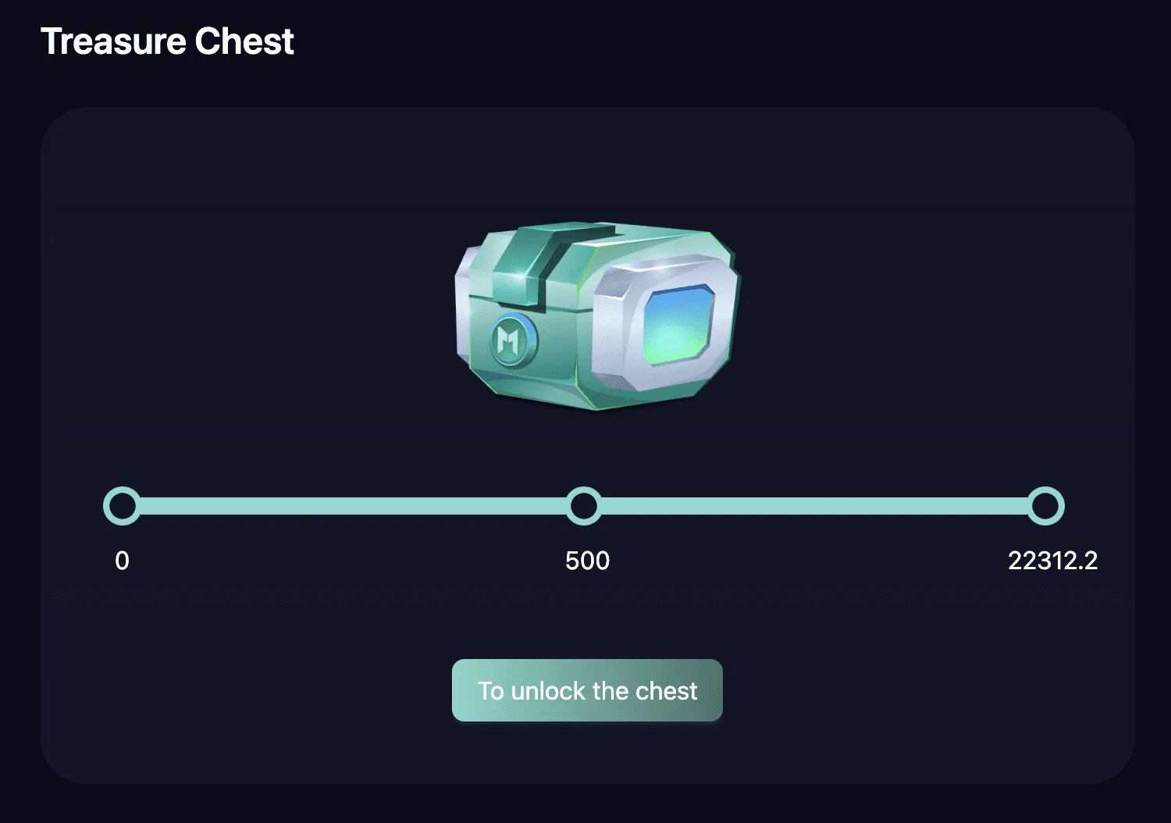Screen dimensions: 1171x823
Task: Click the progress bar between 0 and 500
Action: tap(351, 506)
